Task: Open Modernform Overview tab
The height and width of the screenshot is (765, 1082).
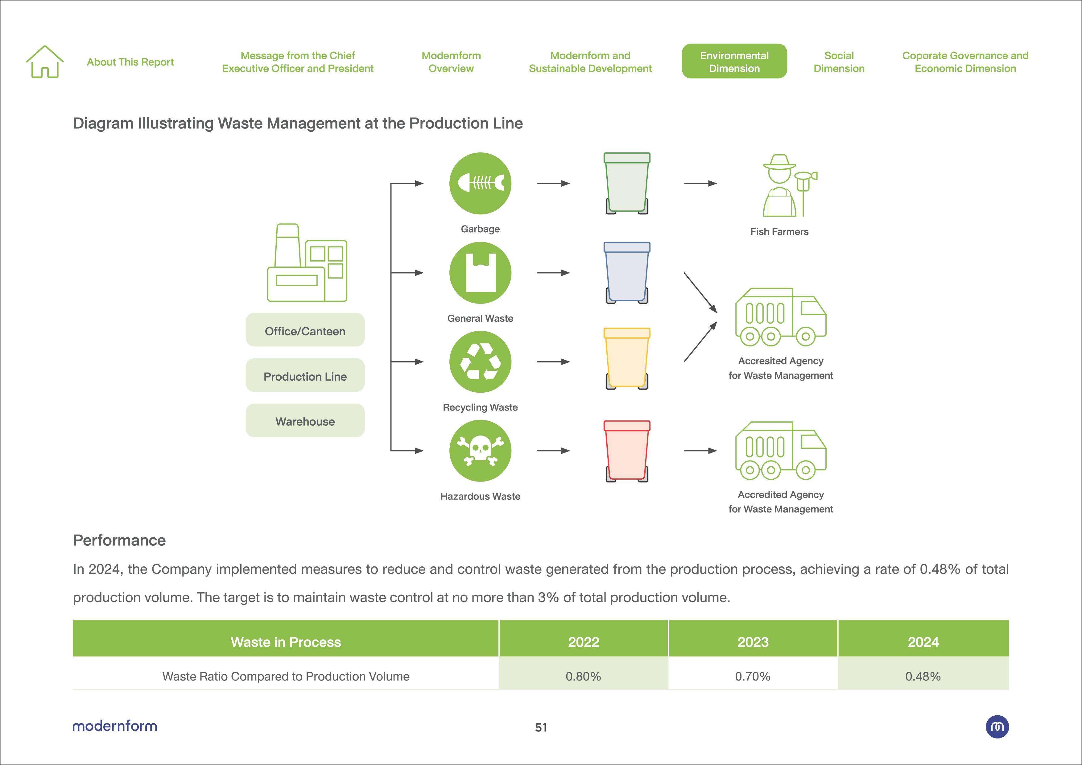Action: (451, 62)
